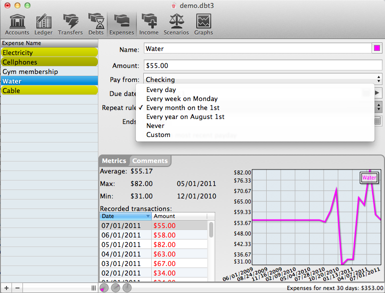Pick 'Every day' in the repeat list
This screenshot has height=293, width=385.
tap(161, 90)
